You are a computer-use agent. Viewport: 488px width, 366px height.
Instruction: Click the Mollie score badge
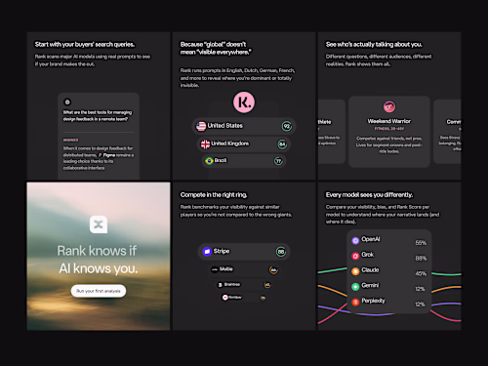point(273,269)
